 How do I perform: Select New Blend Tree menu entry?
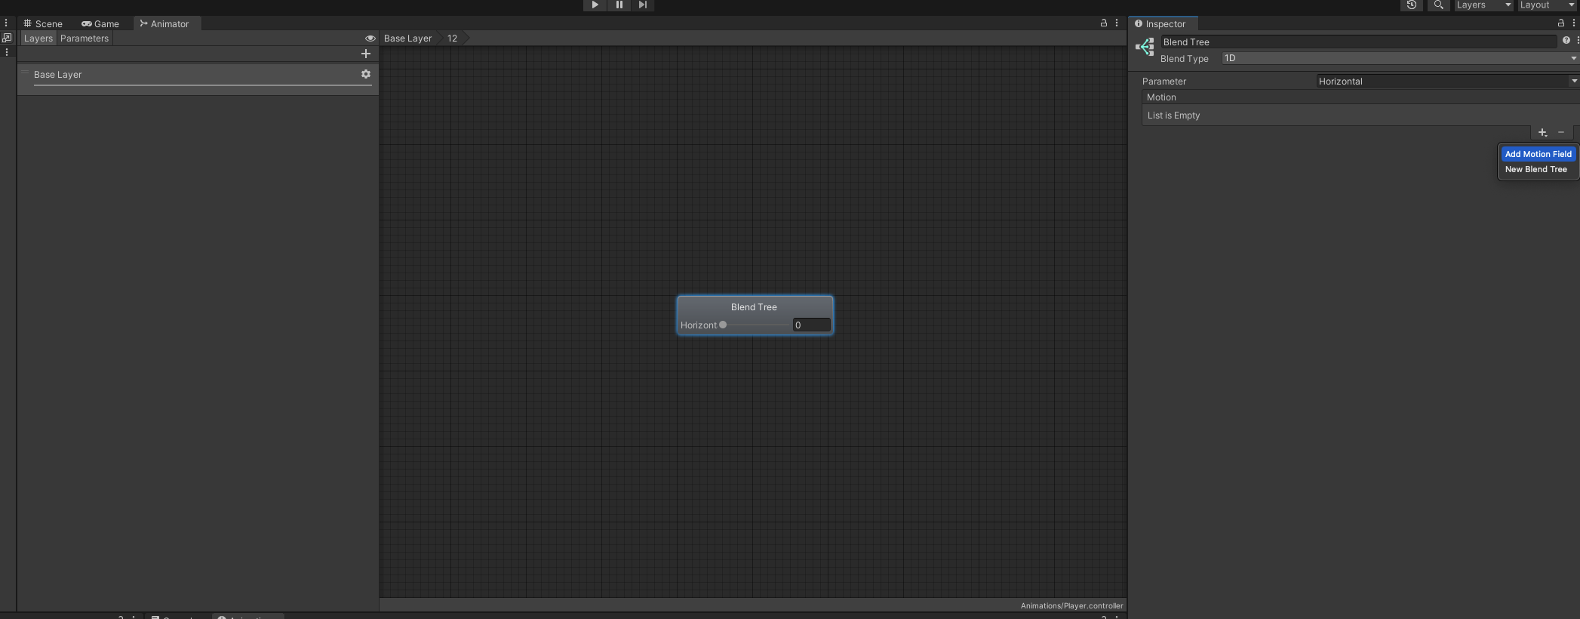pyautogui.click(x=1535, y=170)
